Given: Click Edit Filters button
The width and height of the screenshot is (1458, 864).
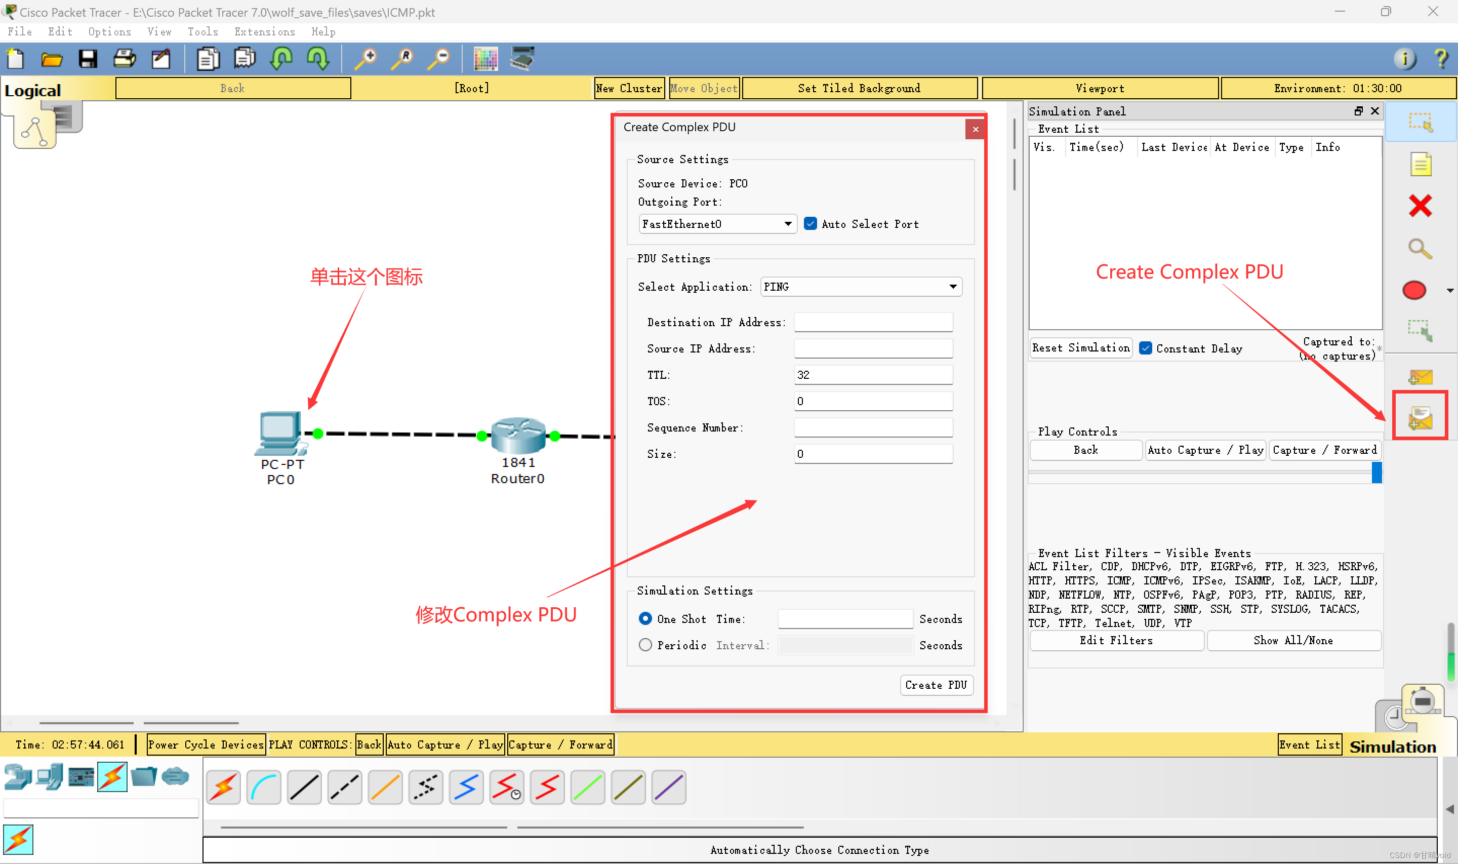Looking at the screenshot, I should (1116, 641).
